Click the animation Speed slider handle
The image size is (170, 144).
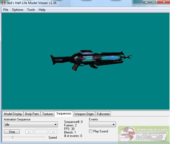(x=12, y=137)
